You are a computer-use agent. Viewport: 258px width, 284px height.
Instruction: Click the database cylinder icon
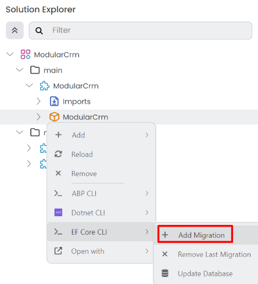pyautogui.click(x=165, y=274)
